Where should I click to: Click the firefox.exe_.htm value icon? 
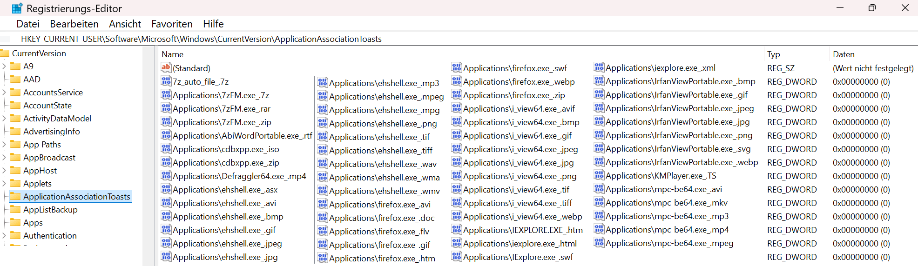tap(323, 258)
